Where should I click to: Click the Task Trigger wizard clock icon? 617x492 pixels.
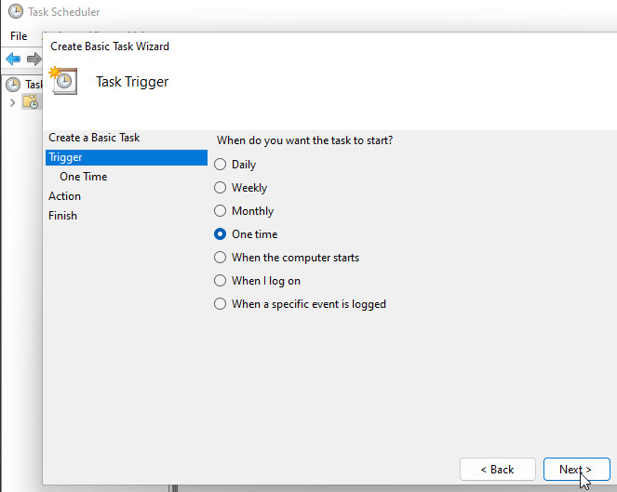(62, 80)
